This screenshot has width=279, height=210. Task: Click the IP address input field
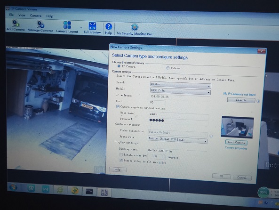[x=180, y=97]
